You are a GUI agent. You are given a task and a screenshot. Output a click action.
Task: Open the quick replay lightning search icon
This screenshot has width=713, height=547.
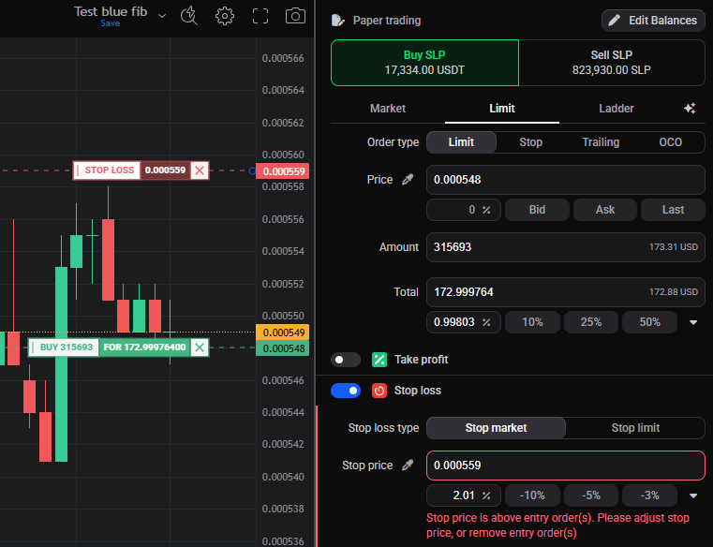tap(188, 16)
